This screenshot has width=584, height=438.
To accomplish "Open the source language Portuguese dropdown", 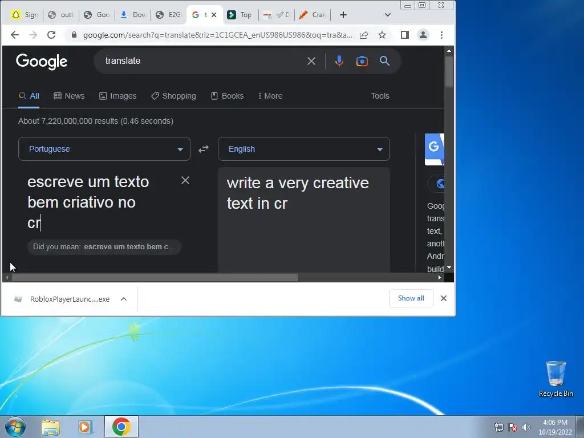I will point(104,149).
